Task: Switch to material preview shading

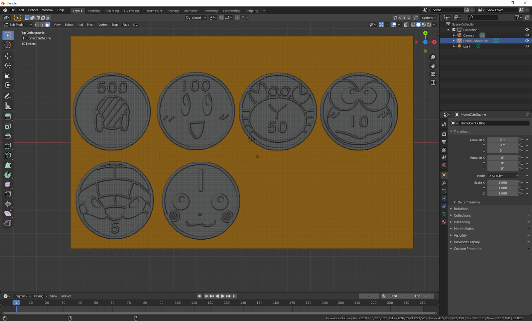Action: pyautogui.click(x=424, y=25)
